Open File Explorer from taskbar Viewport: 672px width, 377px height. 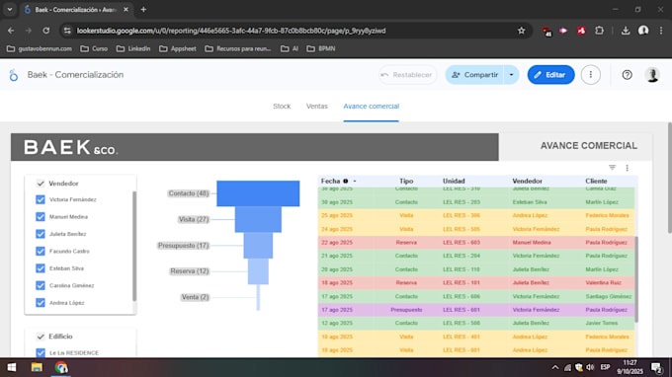point(37,367)
